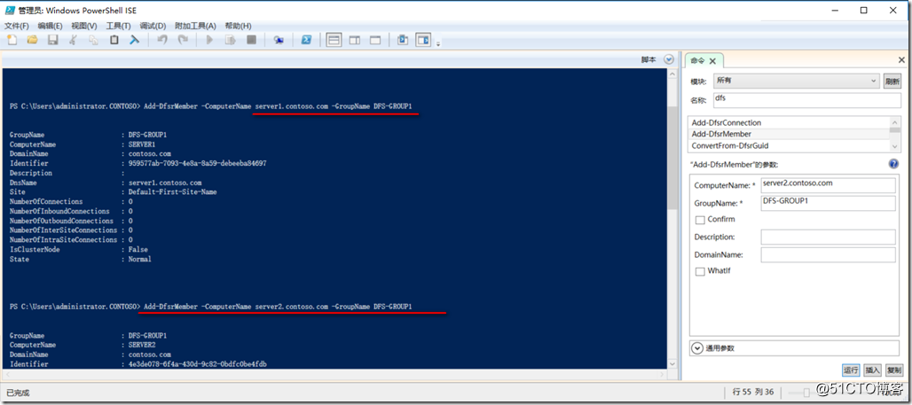Click the 复制 button

coord(893,370)
